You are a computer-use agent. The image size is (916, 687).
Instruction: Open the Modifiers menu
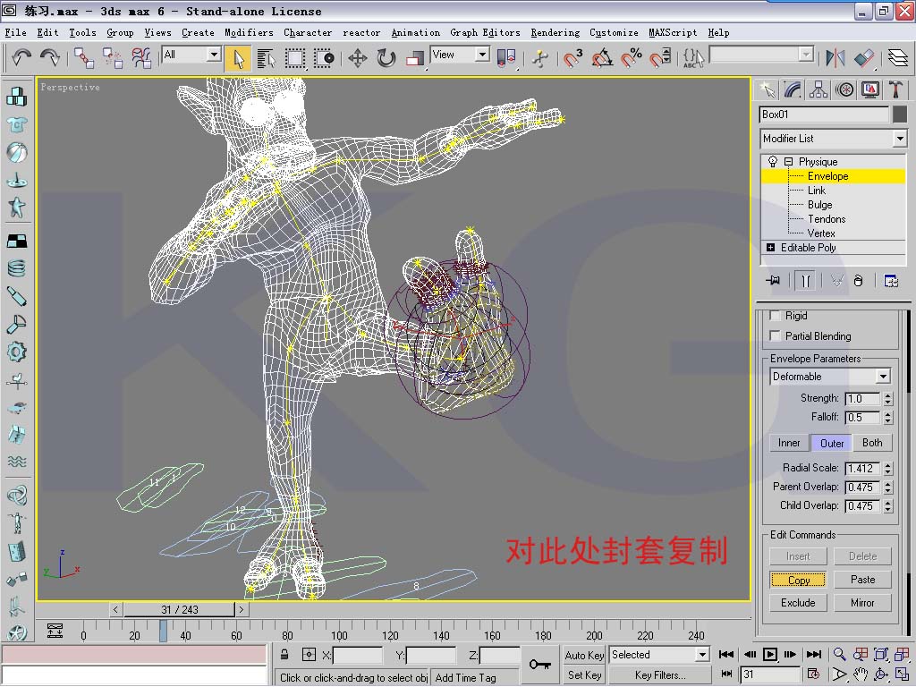click(x=249, y=33)
